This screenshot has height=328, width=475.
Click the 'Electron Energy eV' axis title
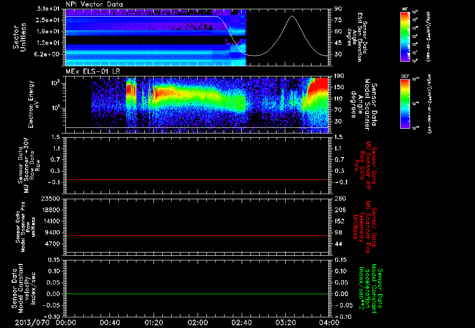tap(33, 104)
